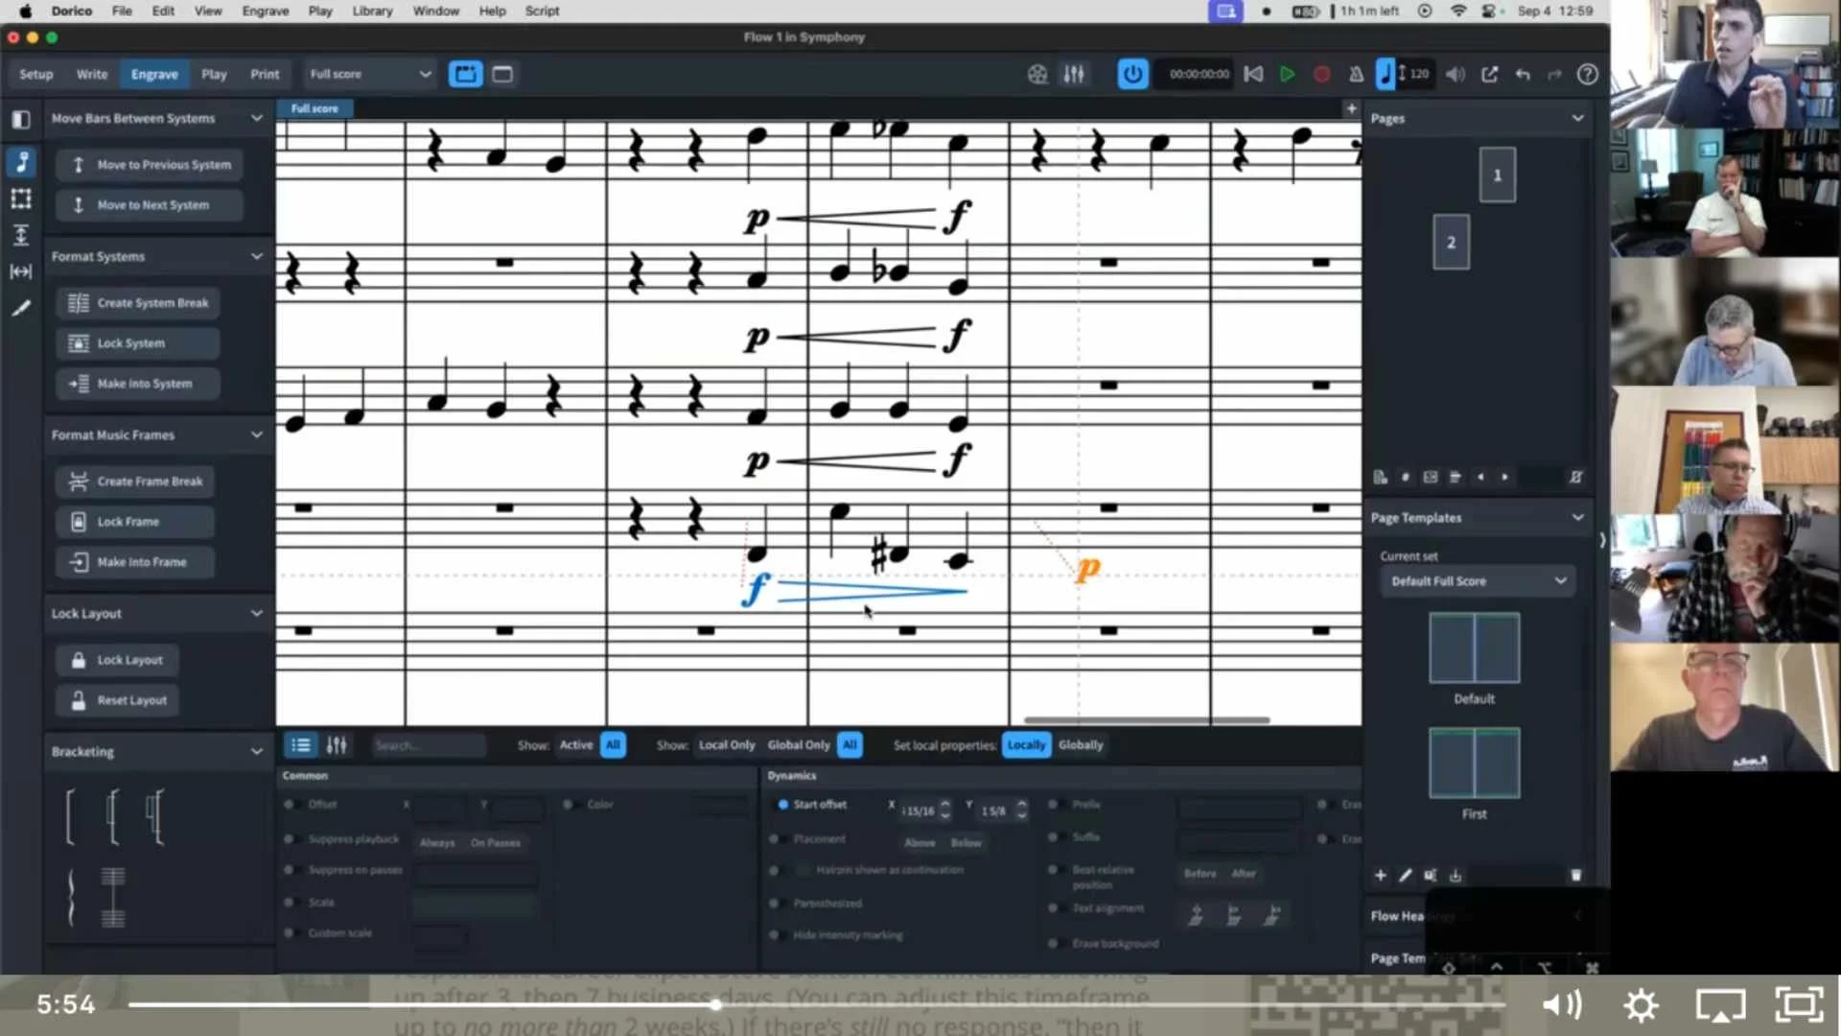Enable the metronome click icon
This screenshot has height=1036, width=1841.
[1357, 74]
